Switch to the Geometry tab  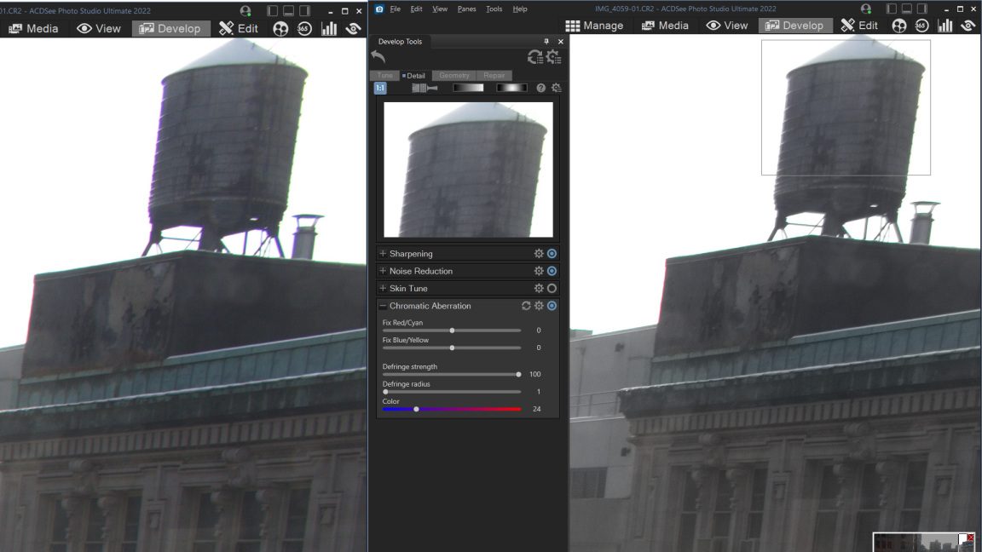click(x=453, y=76)
